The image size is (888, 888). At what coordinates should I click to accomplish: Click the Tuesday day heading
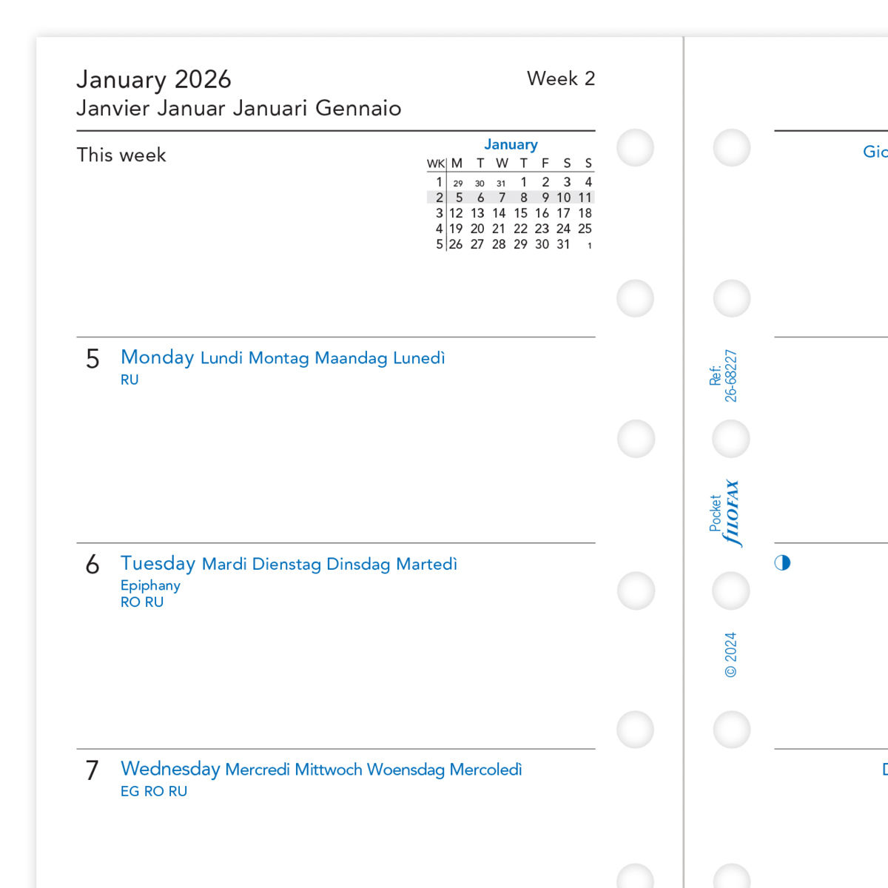pyautogui.click(x=158, y=563)
